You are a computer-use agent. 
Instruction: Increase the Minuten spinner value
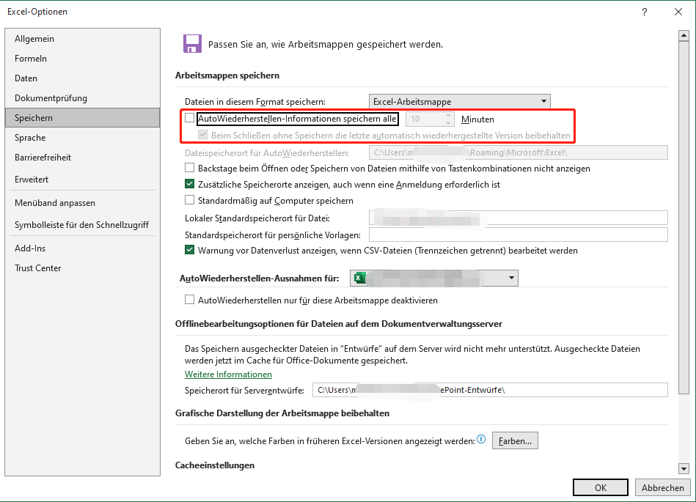pos(448,115)
